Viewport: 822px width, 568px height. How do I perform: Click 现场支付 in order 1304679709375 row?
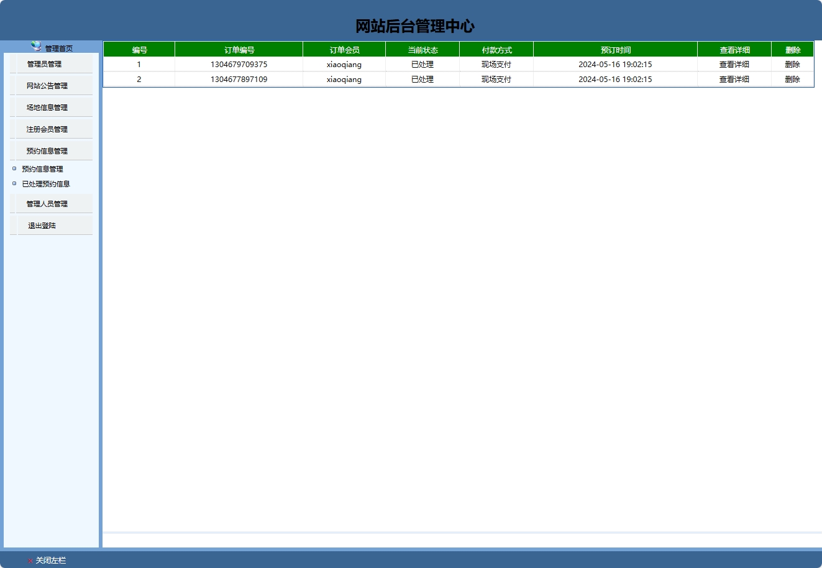tap(496, 65)
